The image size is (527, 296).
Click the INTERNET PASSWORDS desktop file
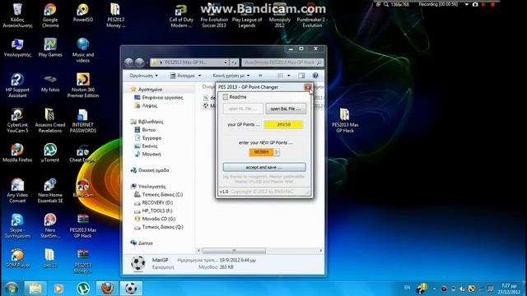pyautogui.click(x=83, y=121)
